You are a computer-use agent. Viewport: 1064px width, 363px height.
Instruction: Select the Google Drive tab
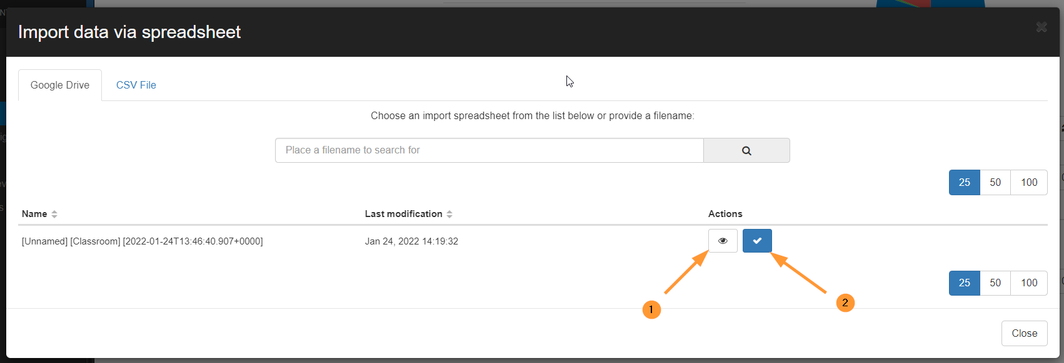[x=60, y=85]
